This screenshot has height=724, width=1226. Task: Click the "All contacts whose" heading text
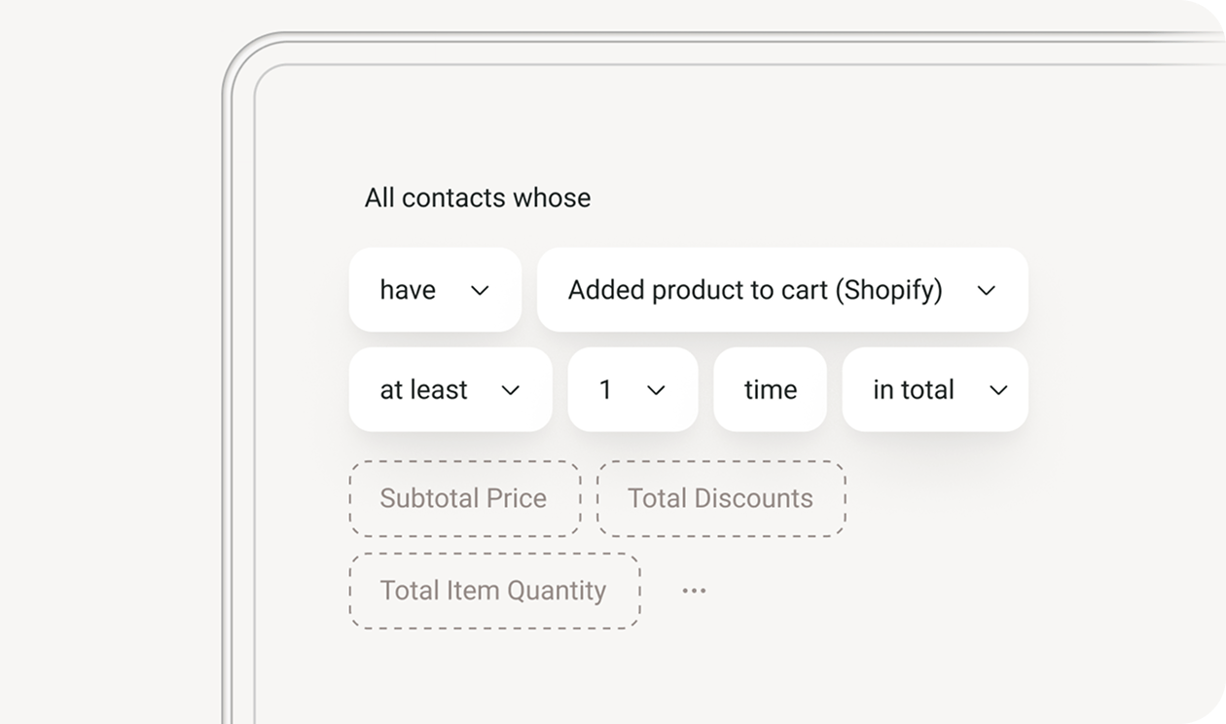tap(477, 198)
